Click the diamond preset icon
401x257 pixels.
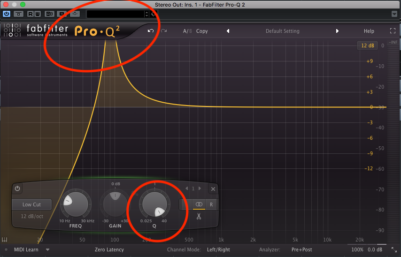coord(154,14)
